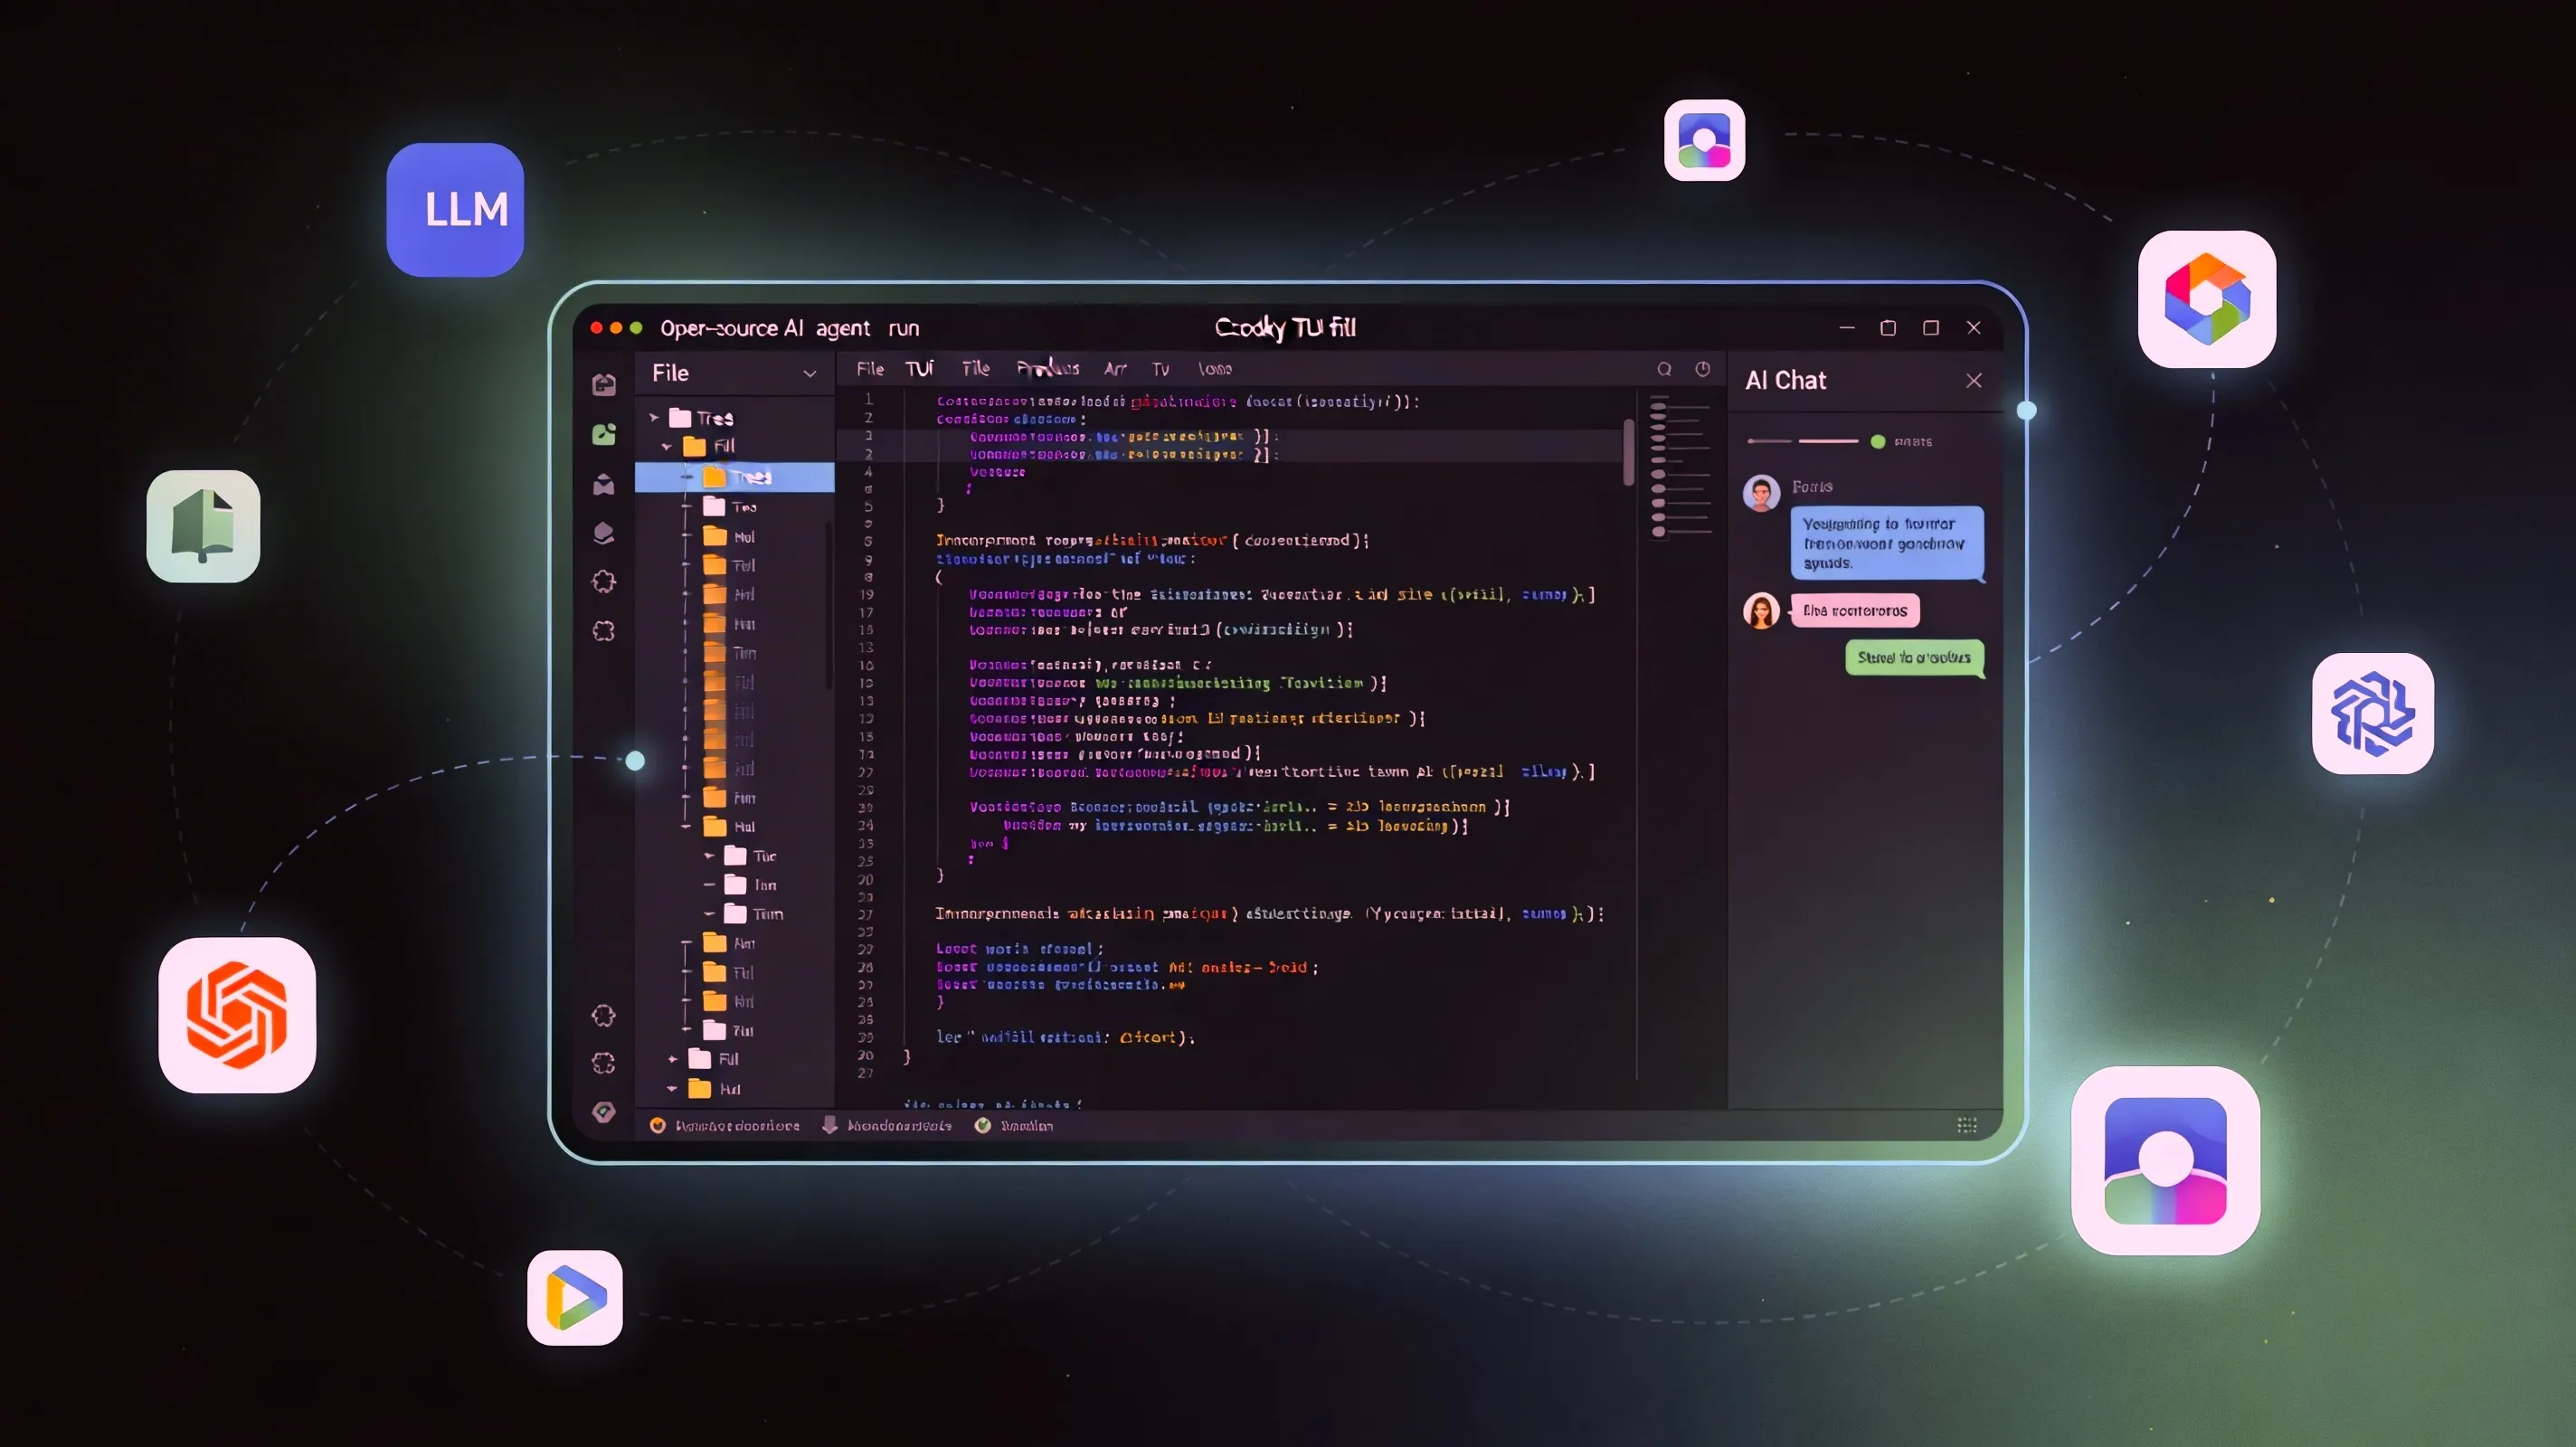Select the diamond icon at the sidebar bottom

(604, 1112)
